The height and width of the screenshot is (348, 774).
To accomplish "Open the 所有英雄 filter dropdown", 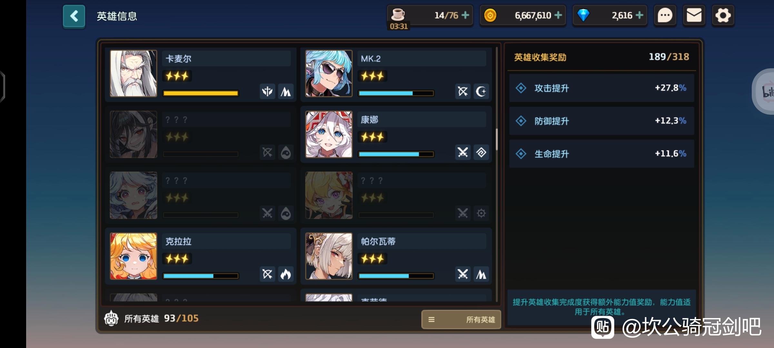I will click(461, 319).
